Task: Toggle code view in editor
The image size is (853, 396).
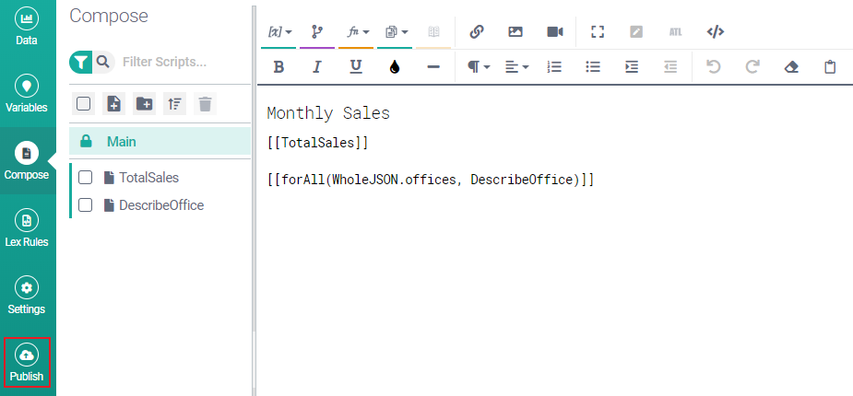Action: 715,32
